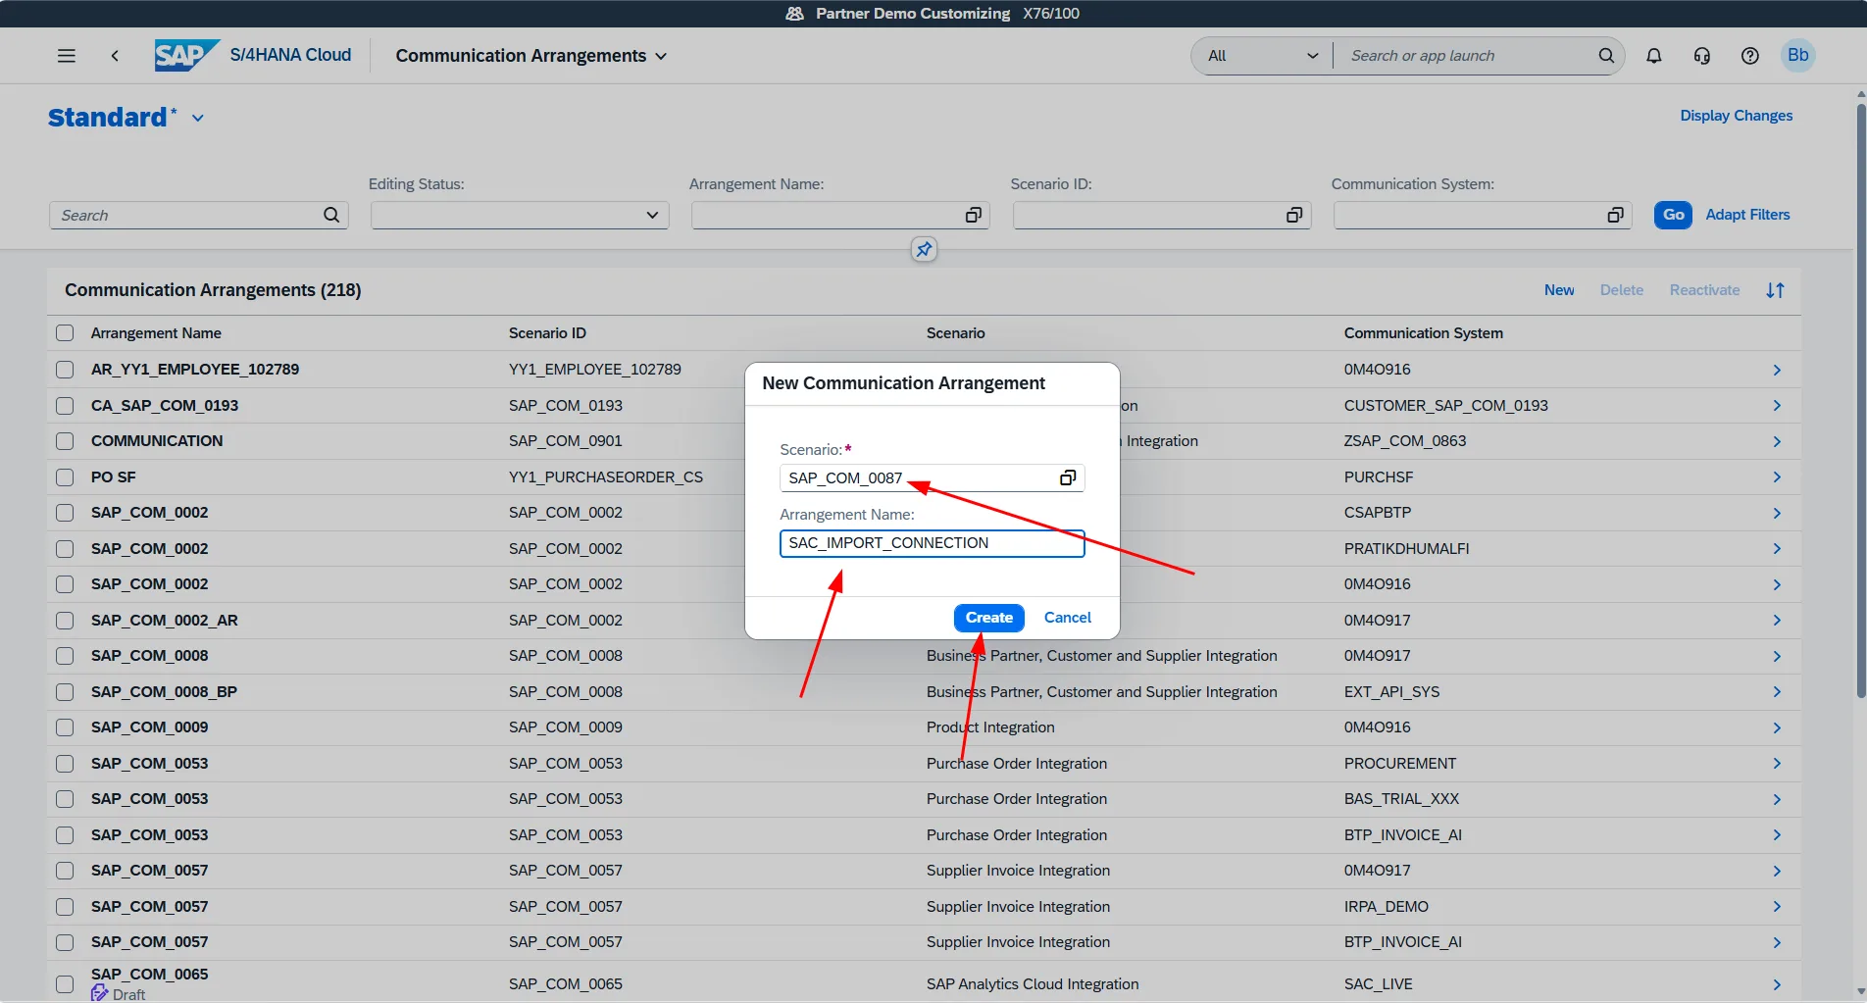
Task: Click the search magnifier in shell bar
Action: 1606,56
